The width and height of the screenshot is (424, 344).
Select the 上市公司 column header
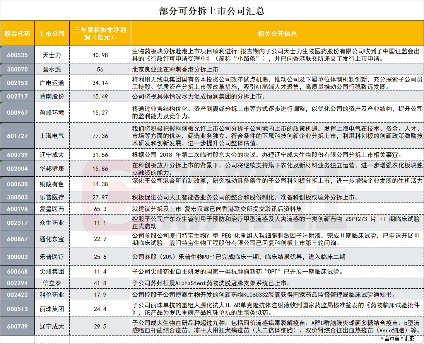pyautogui.click(x=52, y=34)
